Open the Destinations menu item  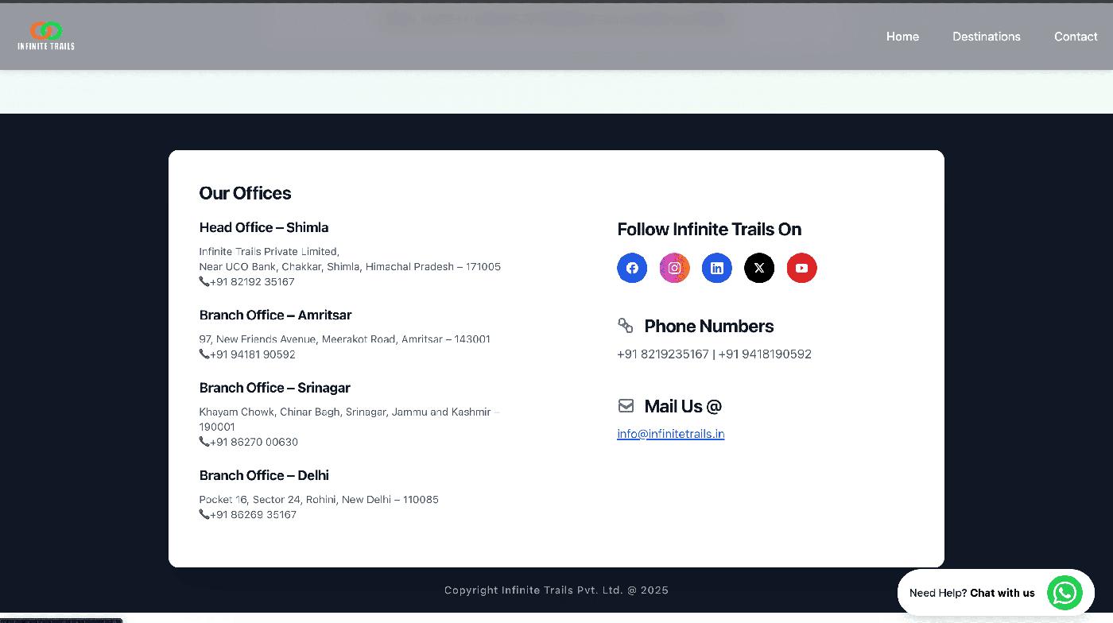(986, 37)
